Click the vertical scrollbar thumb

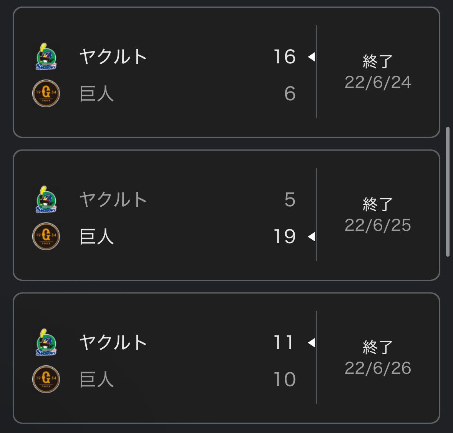pyautogui.click(x=448, y=191)
